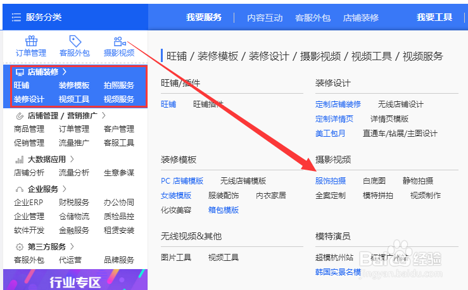Open 客户管理 in the sidebar
The height and width of the screenshot is (290, 468).
click(119, 129)
